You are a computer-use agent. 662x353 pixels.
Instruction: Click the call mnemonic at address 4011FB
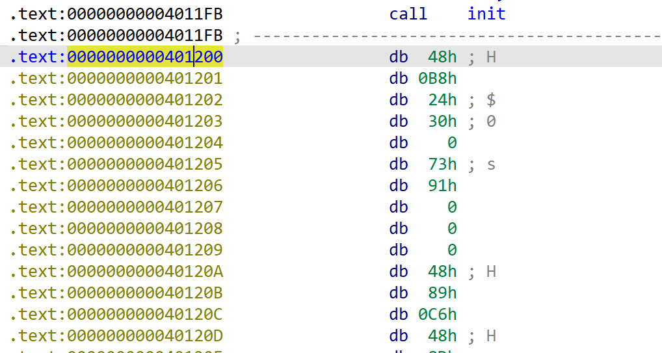point(408,14)
